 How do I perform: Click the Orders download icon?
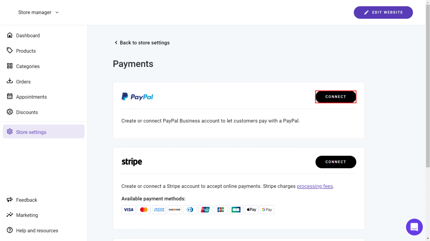pyautogui.click(x=10, y=81)
